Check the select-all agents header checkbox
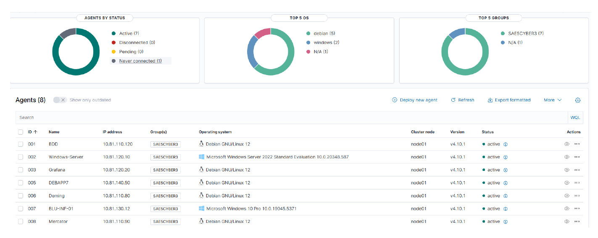 (x=21, y=132)
